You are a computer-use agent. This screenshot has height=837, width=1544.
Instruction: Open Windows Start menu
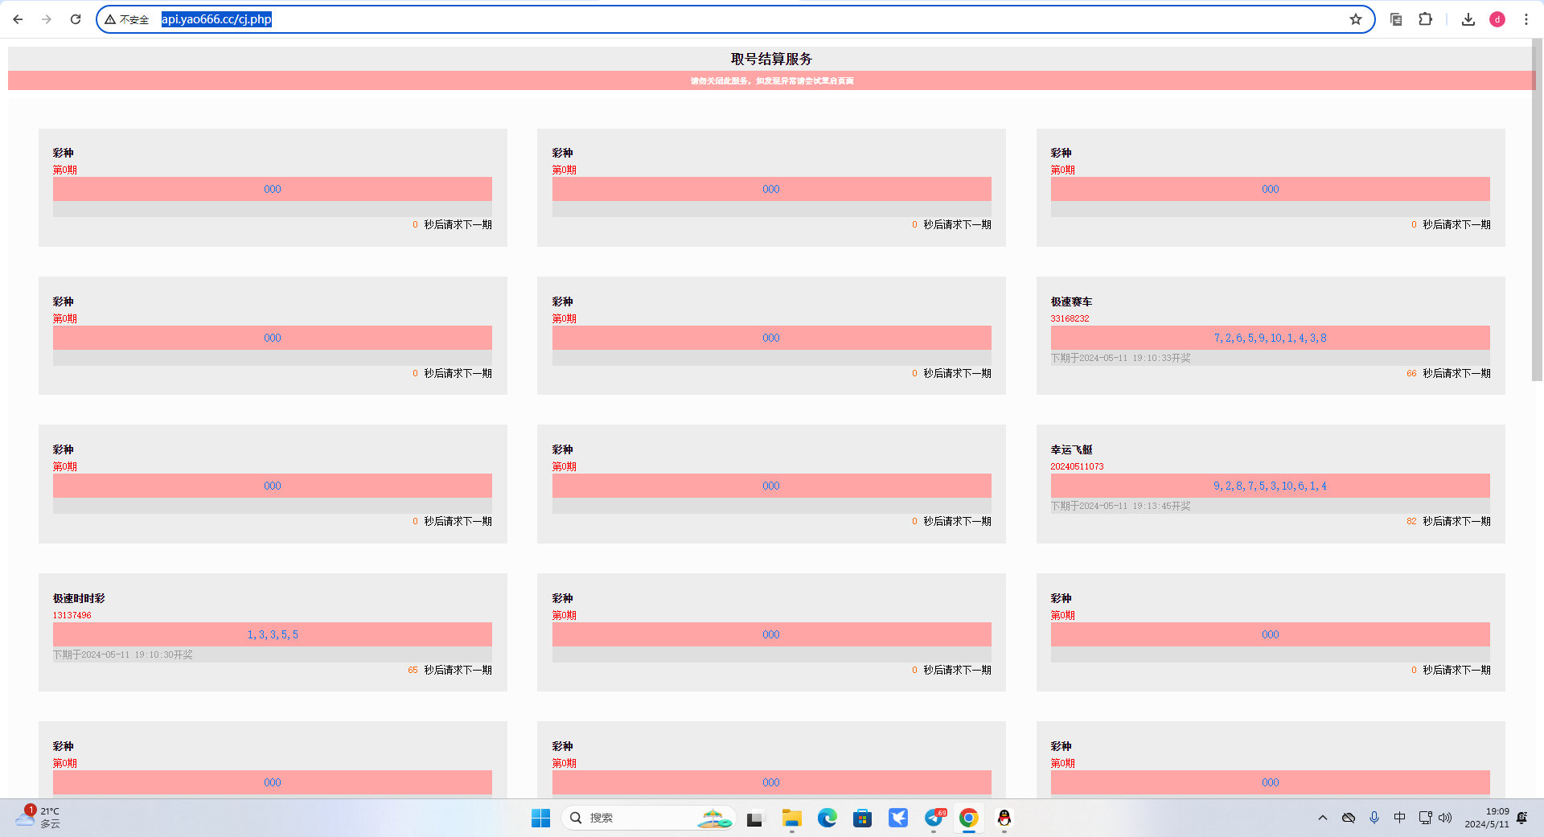tap(540, 818)
